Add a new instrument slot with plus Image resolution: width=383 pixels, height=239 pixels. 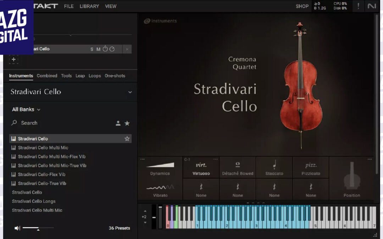[x=14, y=59]
